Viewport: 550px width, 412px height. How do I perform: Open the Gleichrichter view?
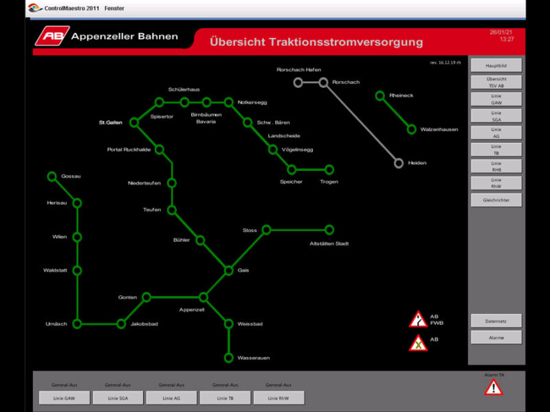(x=496, y=200)
